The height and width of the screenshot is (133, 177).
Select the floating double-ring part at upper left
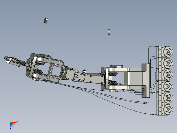click(x=46, y=20)
